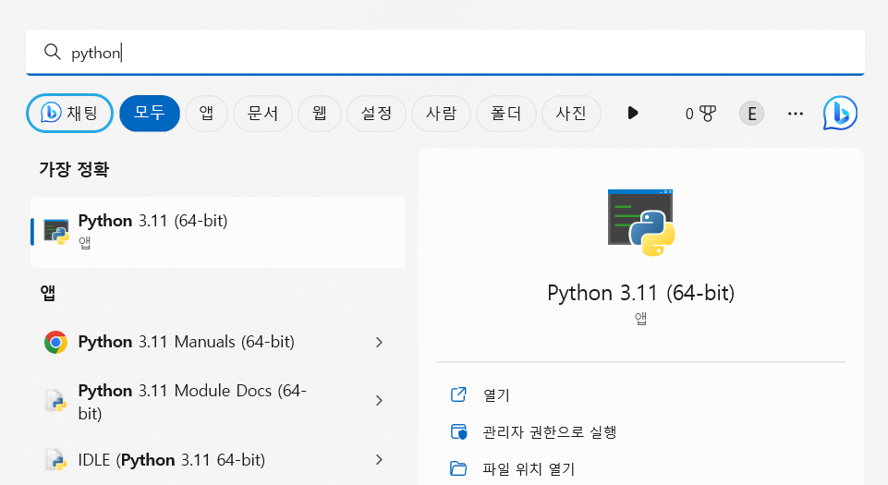Click the Python 3.11 (64-bit) title in the details pane
Image resolution: width=888 pixels, height=485 pixels.
640,293
